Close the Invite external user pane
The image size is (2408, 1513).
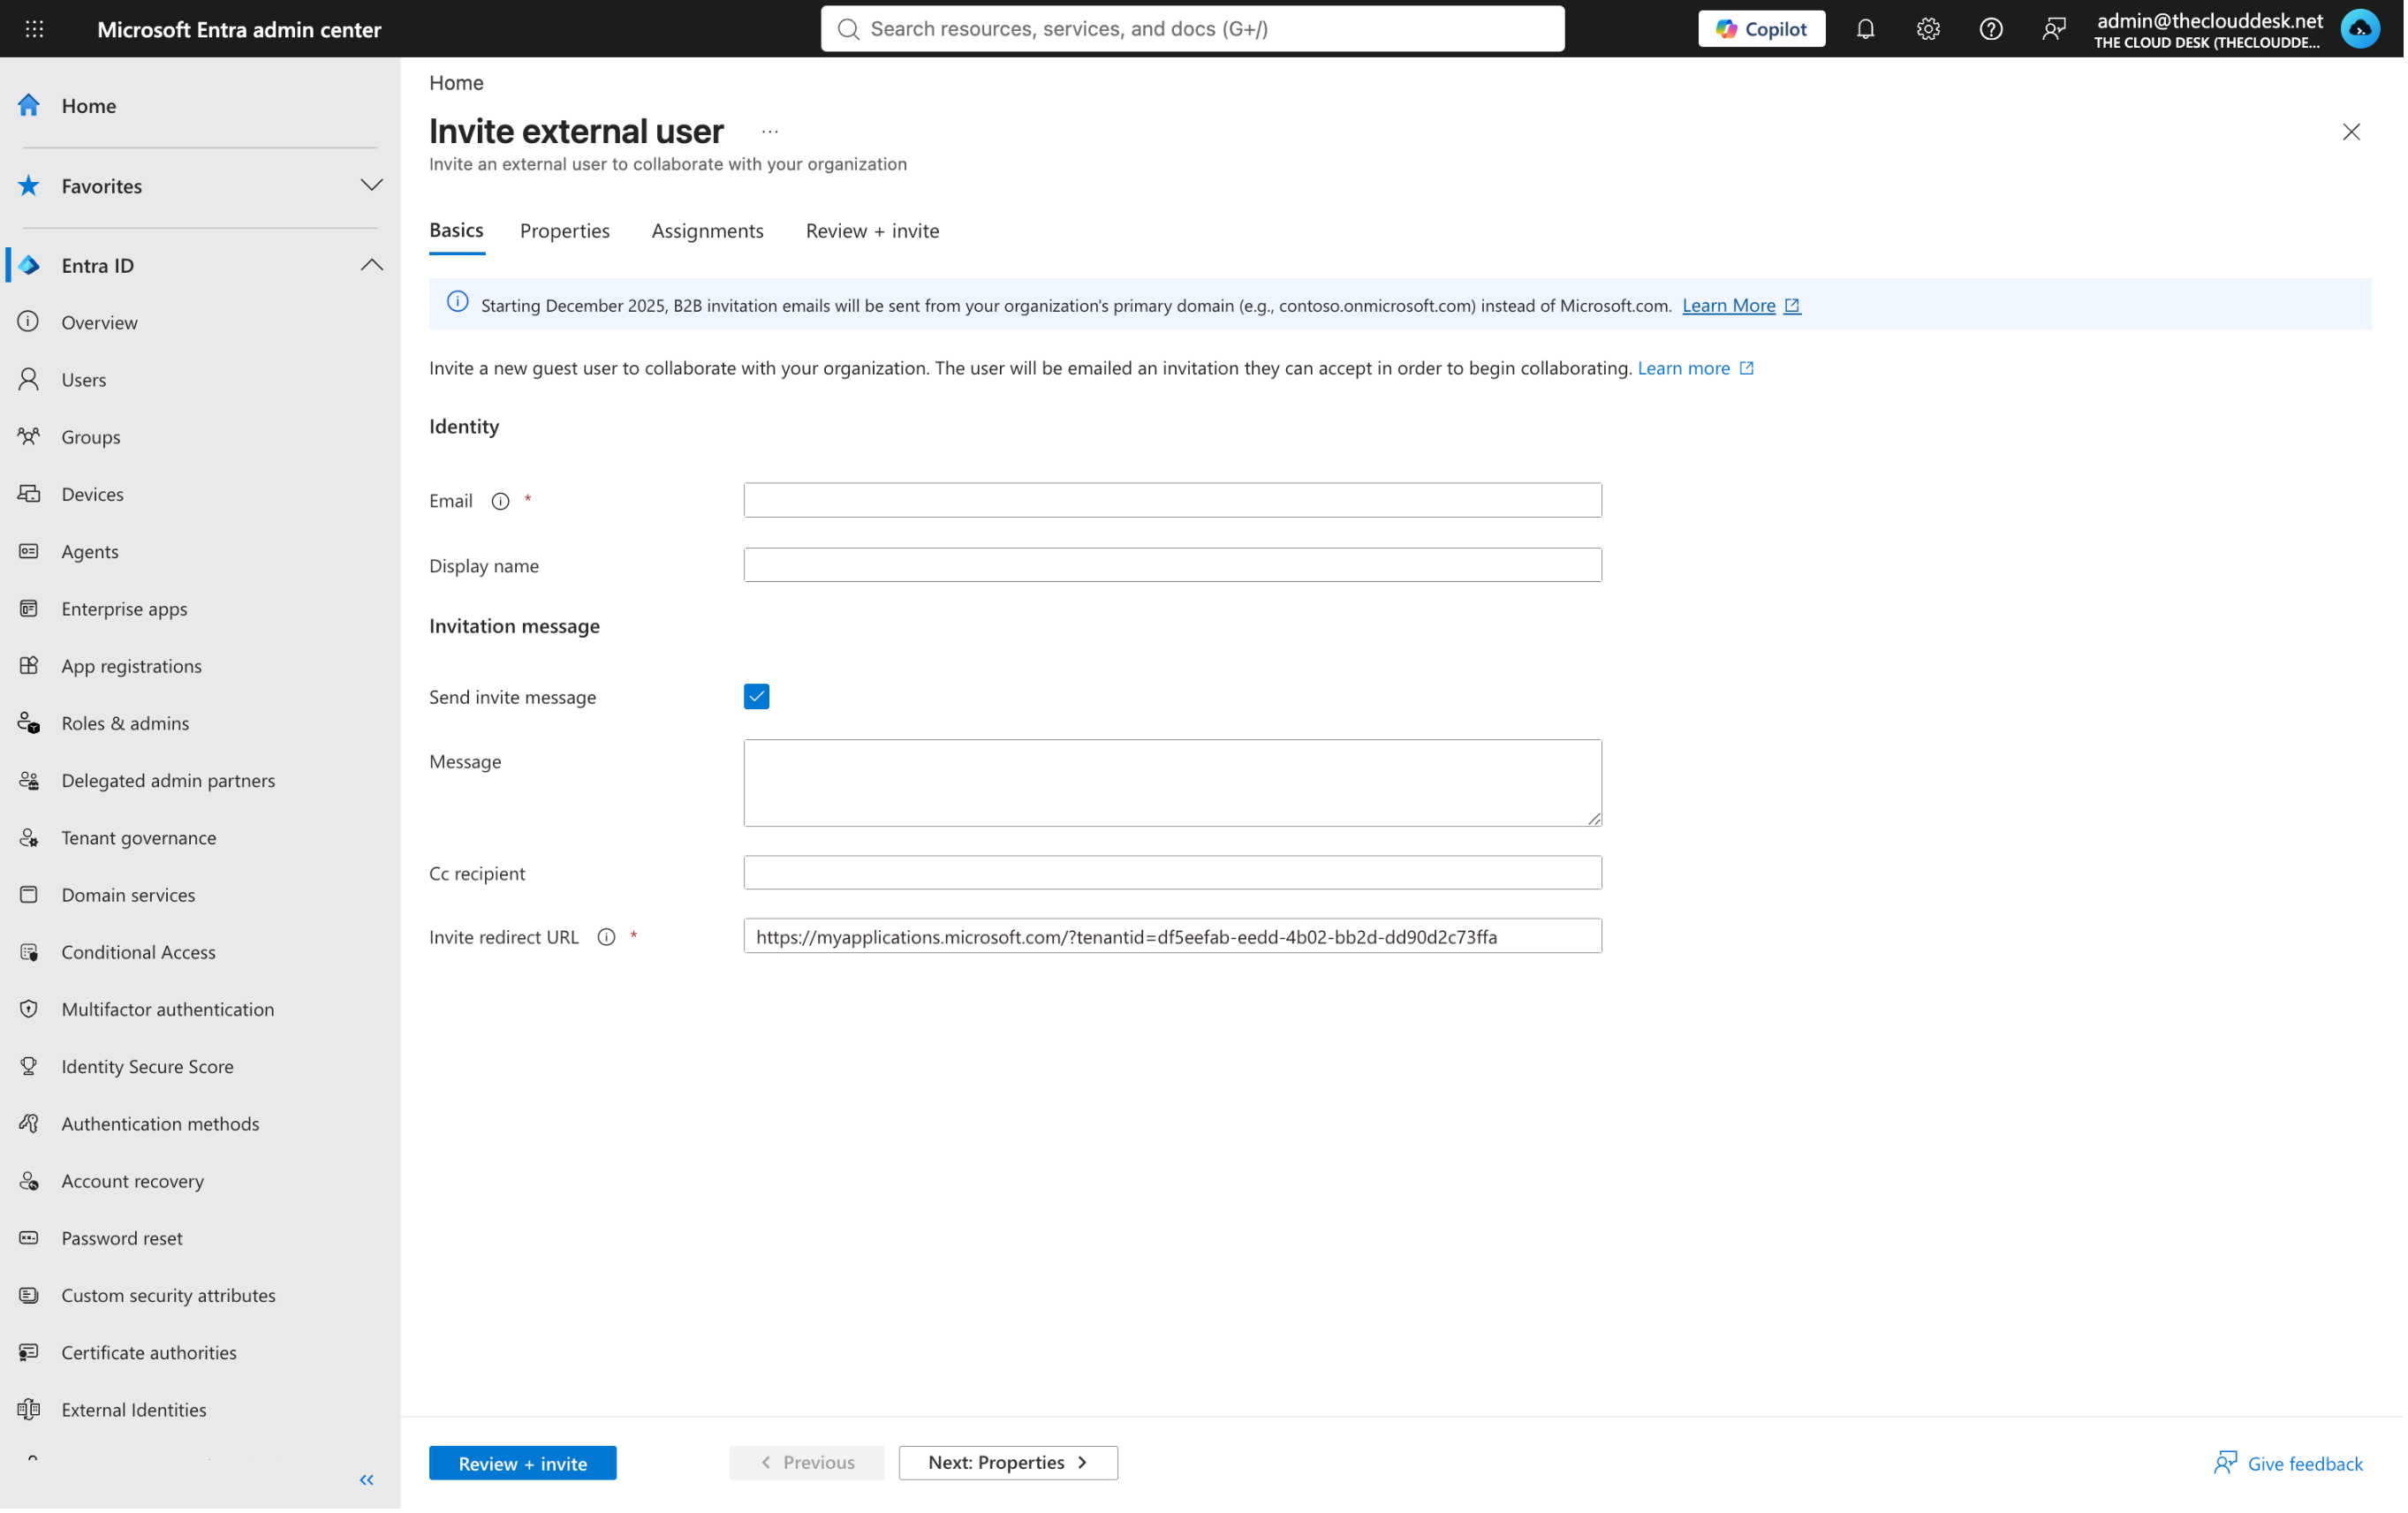(x=2350, y=132)
